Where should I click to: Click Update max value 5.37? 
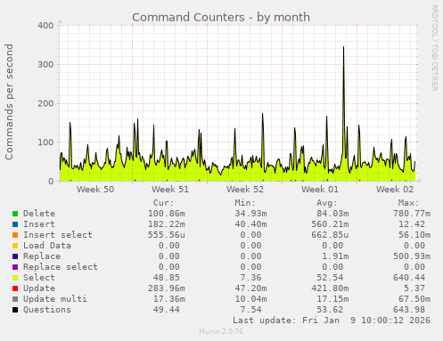point(414,288)
